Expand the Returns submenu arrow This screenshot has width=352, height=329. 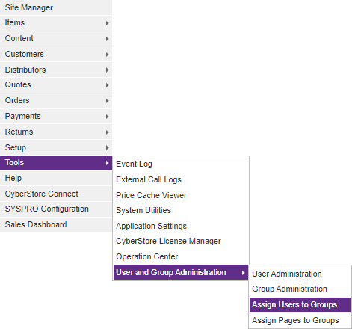[x=107, y=132]
